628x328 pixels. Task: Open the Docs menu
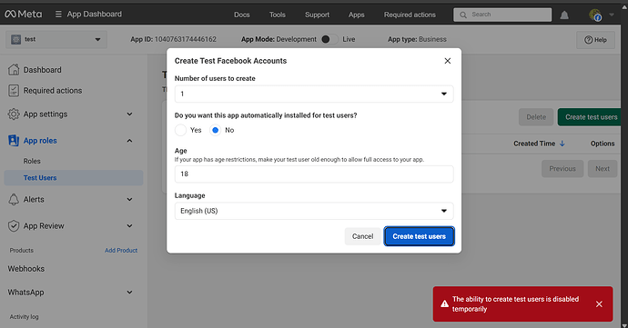click(241, 15)
